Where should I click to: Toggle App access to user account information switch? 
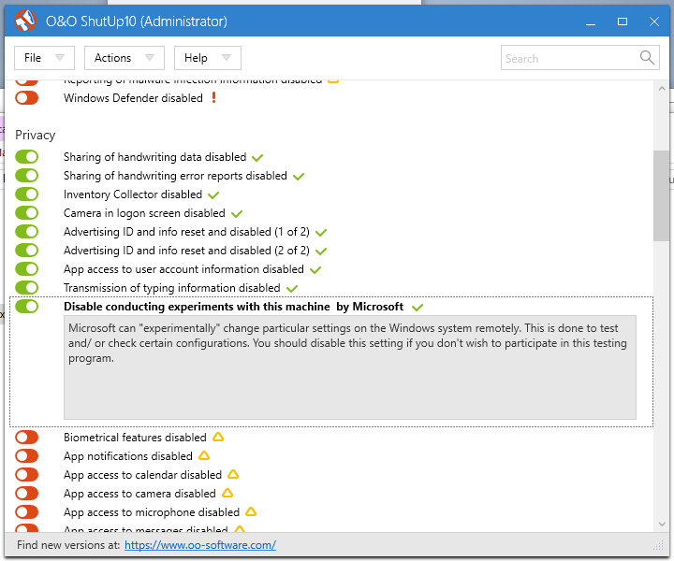click(x=26, y=268)
